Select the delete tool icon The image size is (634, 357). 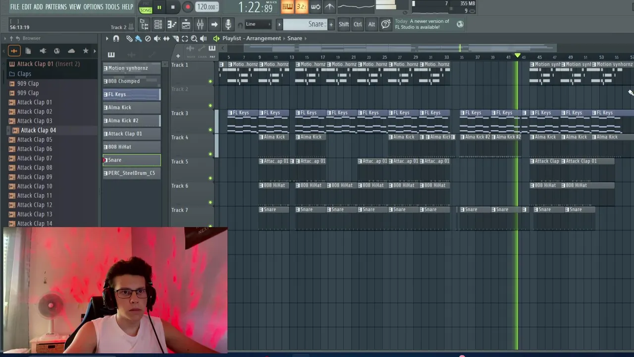(148, 38)
